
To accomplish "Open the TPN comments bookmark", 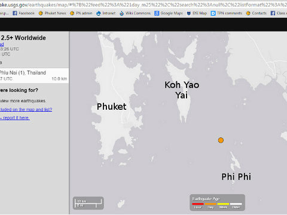I will click(x=227, y=13).
